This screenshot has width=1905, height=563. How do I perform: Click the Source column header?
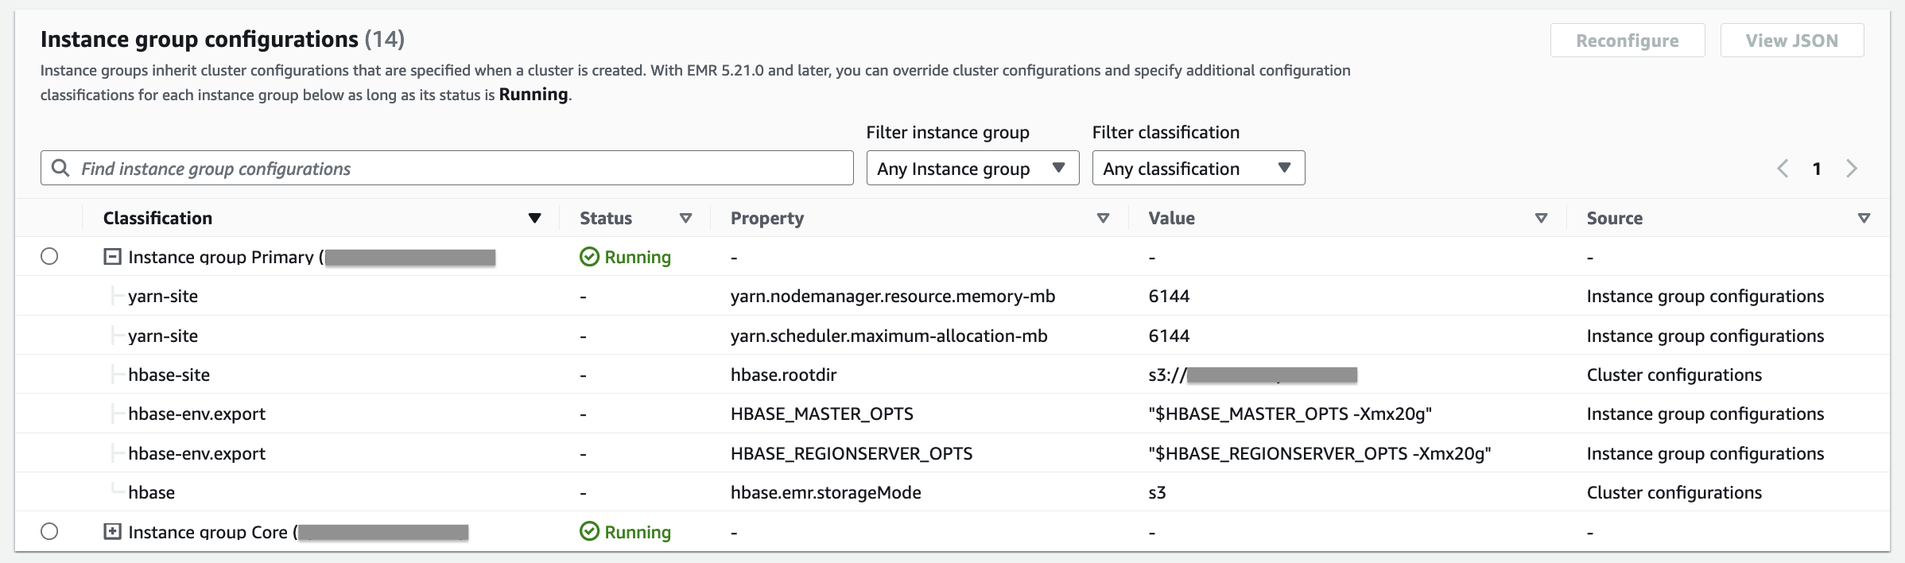pos(1615,218)
